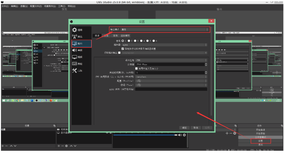Switch to the Streaming output tab
Image resolution: width=284 pixels, height=153 pixels.
(x=97, y=36)
